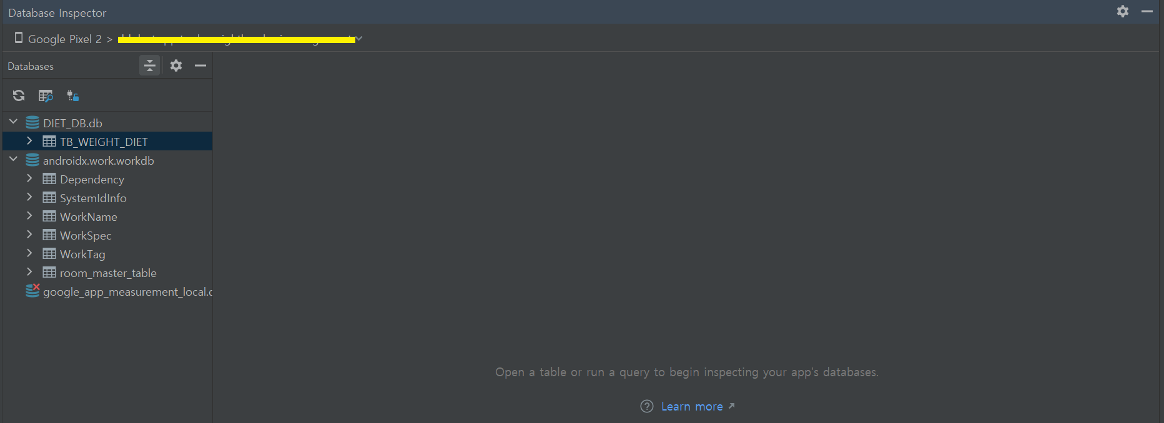This screenshot has width=1164, height=423.
Task: Collapse the androidx.work.workdb database node
Action: 13,160
